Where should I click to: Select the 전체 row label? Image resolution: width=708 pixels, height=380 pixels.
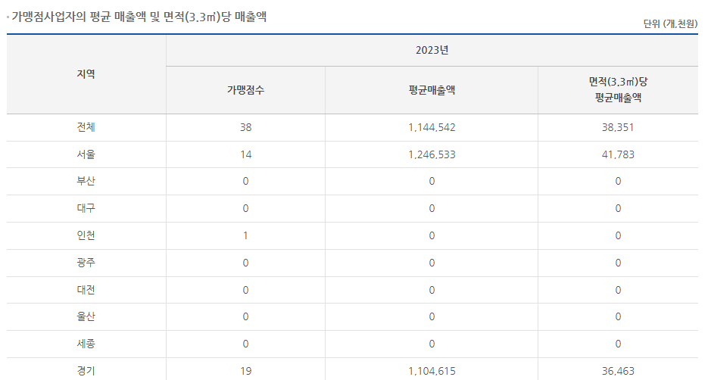(x=86, y=127)
